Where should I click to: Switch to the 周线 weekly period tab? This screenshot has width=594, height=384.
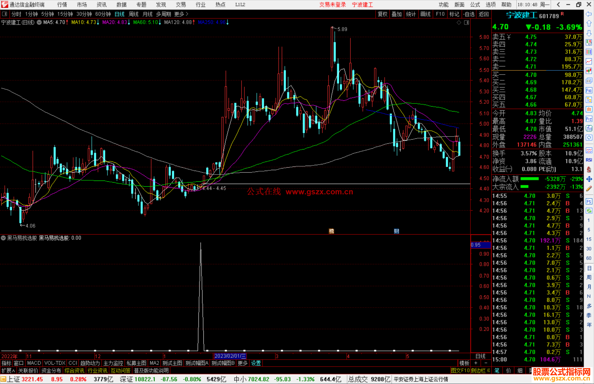(x=134, y=14)
